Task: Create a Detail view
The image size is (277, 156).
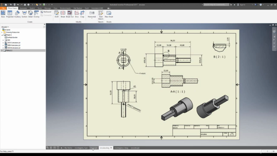Action: tap(30, 14)
